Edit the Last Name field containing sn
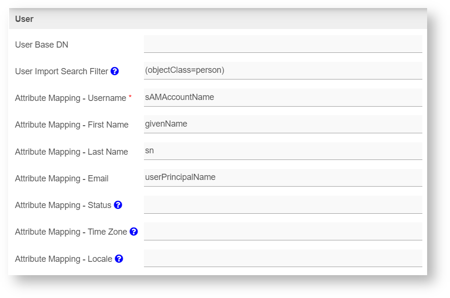This screenshot has width=450, height=298. [283, 151]
